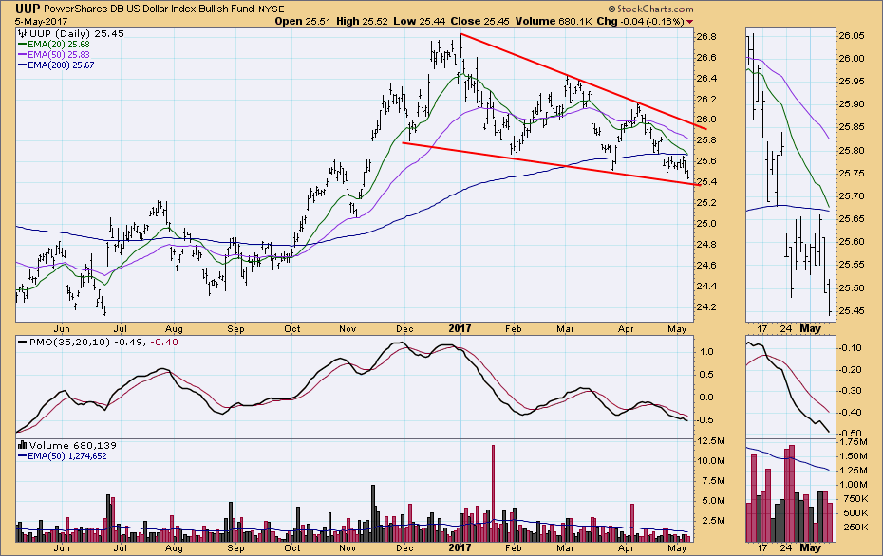Click the 1.75M label in the zoomed volume panel
883x556 pixels.
click(853, 442)
